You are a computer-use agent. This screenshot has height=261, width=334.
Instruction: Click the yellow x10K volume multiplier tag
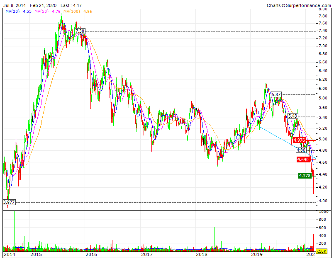point(321,251)
